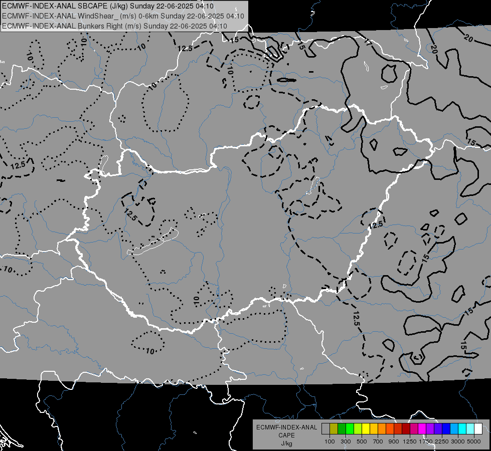Screen dimensions: 491x451
Task: Click the 5000 legend value
Action: click(474, 441)
